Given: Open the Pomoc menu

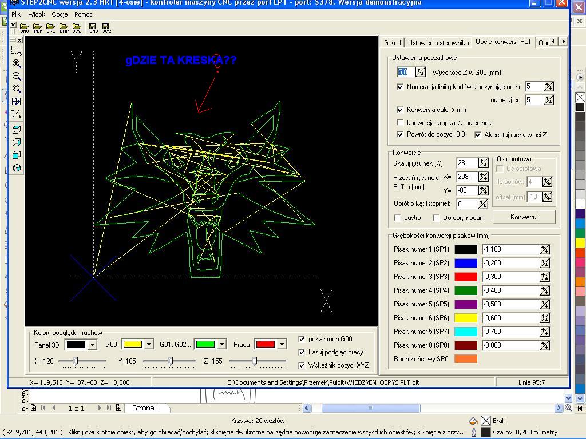Looking at the screenshot, I should [84, 14].
